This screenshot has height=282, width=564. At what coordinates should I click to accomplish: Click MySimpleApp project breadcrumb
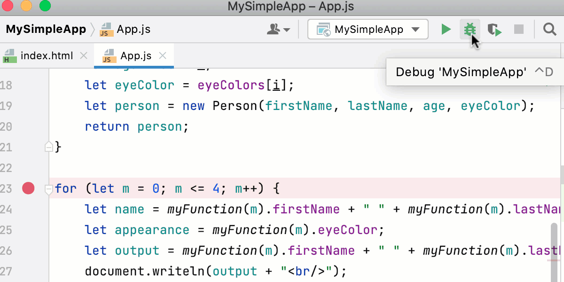(46, 29)
